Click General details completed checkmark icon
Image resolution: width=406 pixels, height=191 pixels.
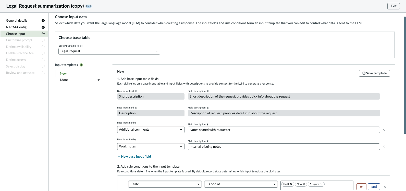pyautogui.click(x=43, y=21)
